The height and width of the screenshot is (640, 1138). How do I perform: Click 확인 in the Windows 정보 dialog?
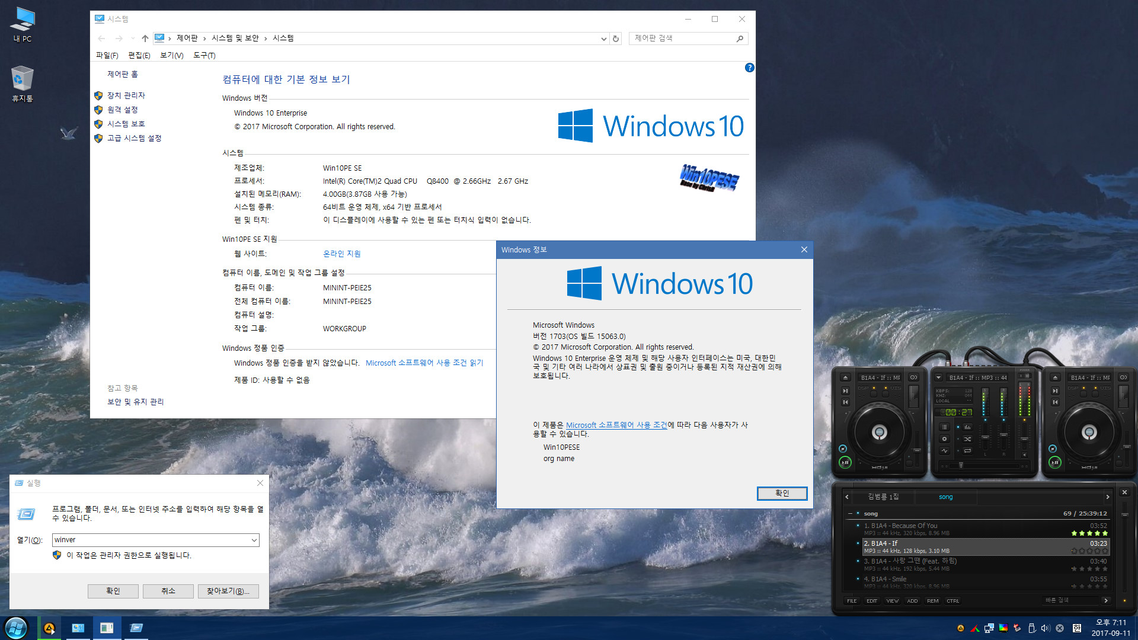[x=782, y=493]
